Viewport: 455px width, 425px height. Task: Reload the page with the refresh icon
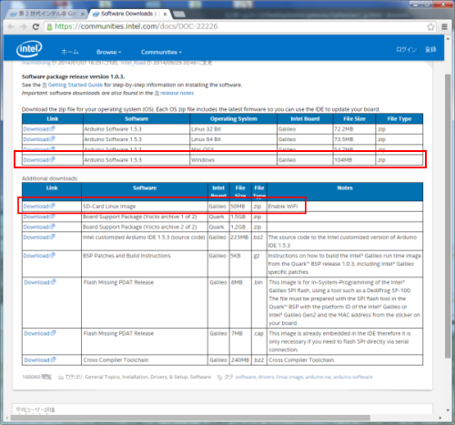click(35, 26)
